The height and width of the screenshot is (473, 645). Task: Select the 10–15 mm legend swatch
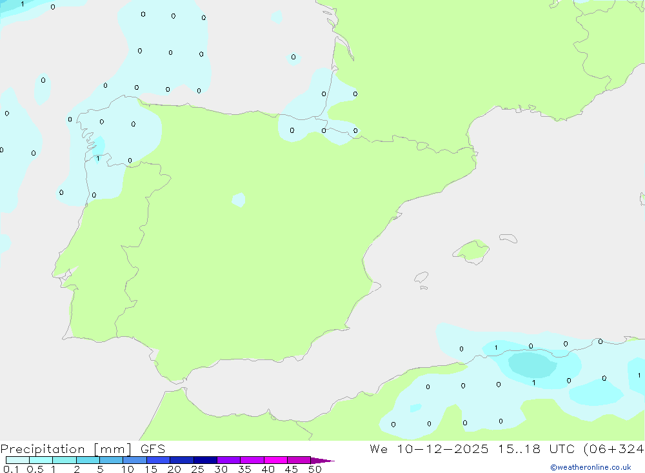coord(135,460)
